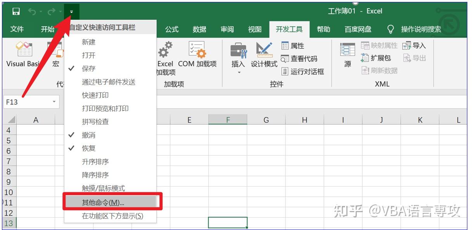Switch to the 视图 (View) ribbon tab
The image size is (472, 230).
tap(255, 29)
